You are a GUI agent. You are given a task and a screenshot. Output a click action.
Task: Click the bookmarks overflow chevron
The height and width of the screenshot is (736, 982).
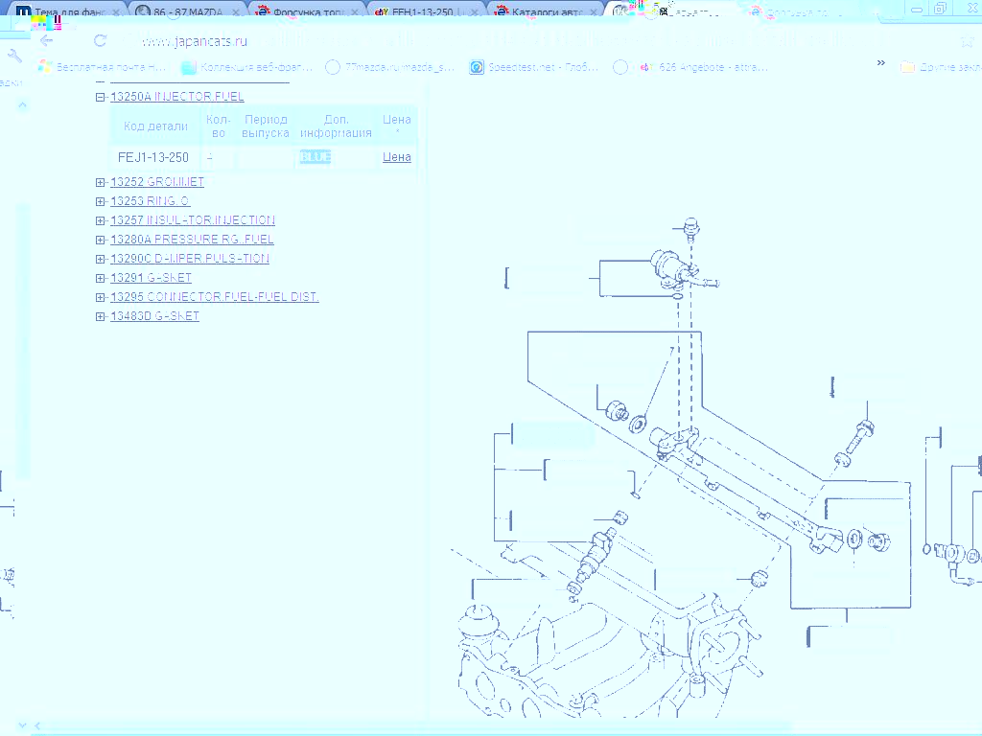coord(880,63)
